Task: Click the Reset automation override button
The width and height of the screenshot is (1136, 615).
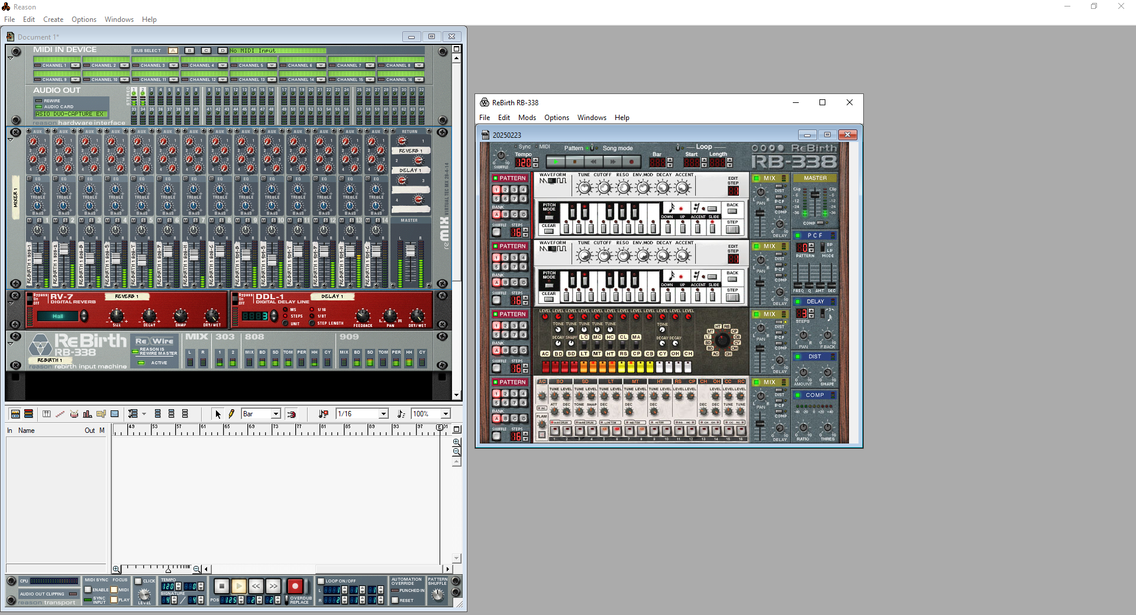Action: [x=395, y=600]
